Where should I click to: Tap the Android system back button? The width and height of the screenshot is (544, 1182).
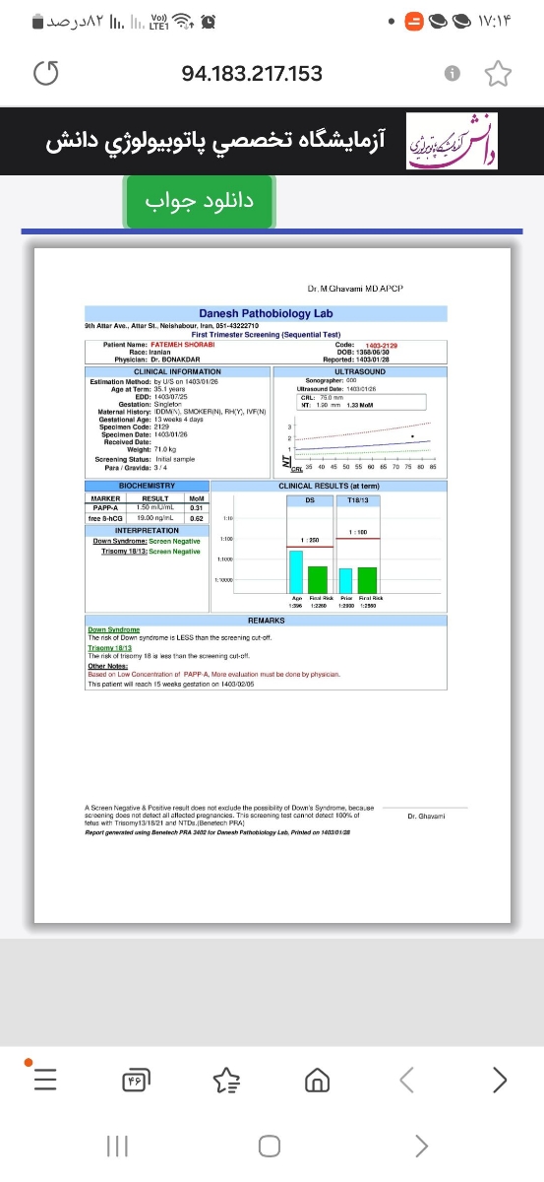pos(422,1145)
